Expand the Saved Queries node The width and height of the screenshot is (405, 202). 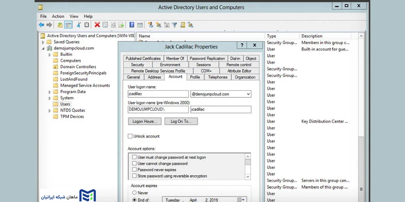point(43,42)
